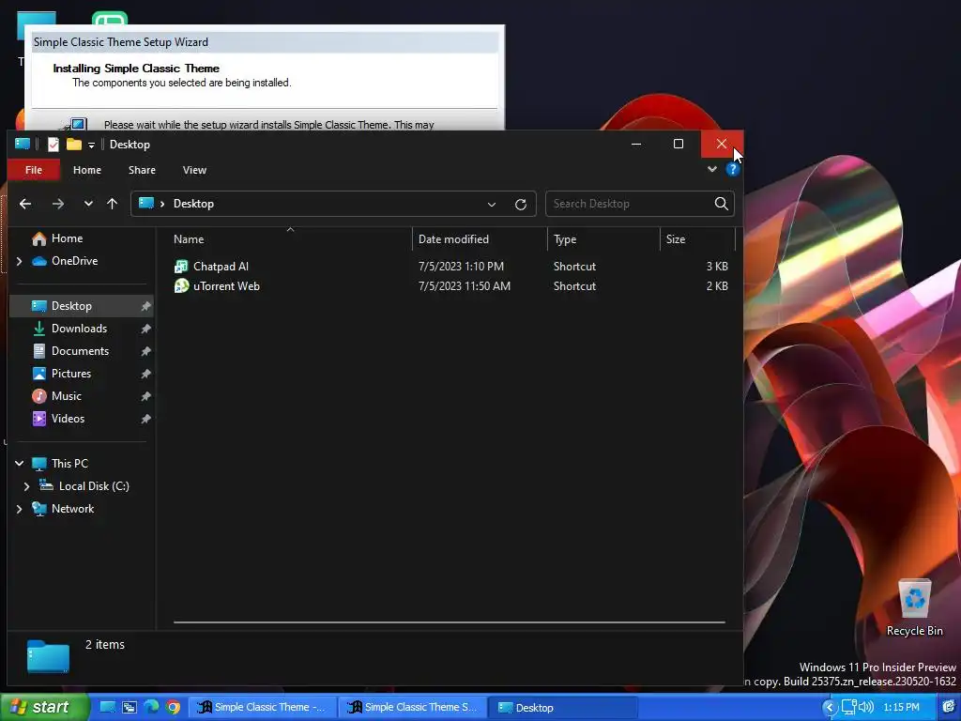This screenshot has height=721, width=961.
Task: Click the Desktop address bar path
Action: tap(193, 204)
